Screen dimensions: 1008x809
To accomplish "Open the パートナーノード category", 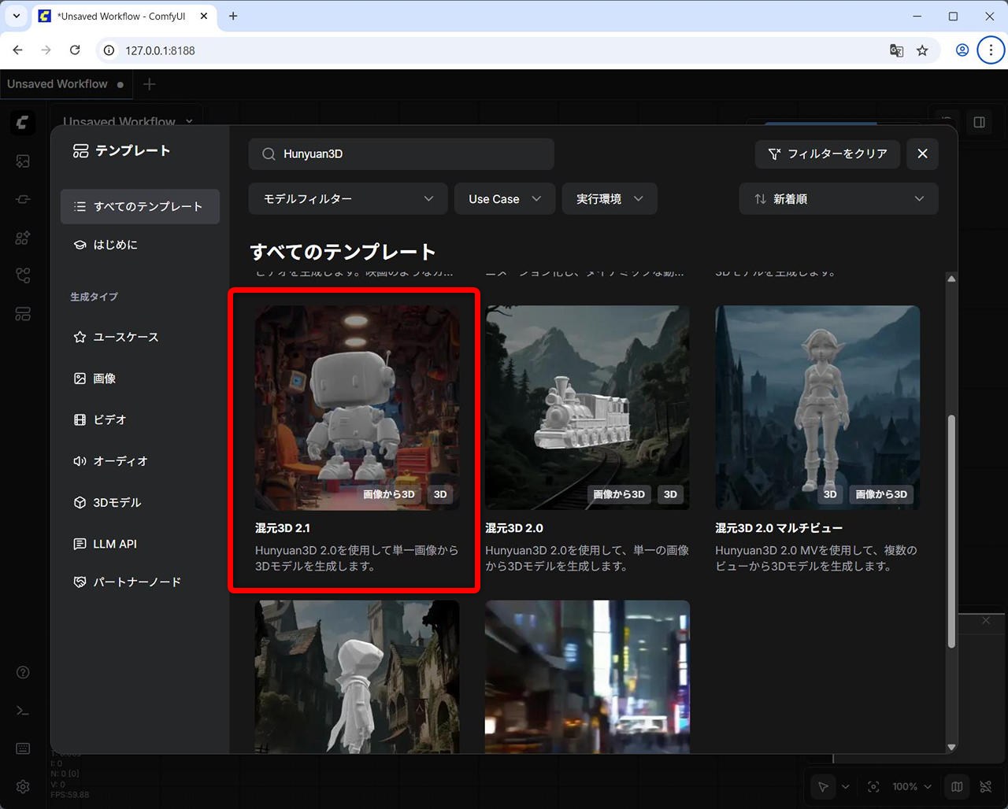I will point(136,582).
